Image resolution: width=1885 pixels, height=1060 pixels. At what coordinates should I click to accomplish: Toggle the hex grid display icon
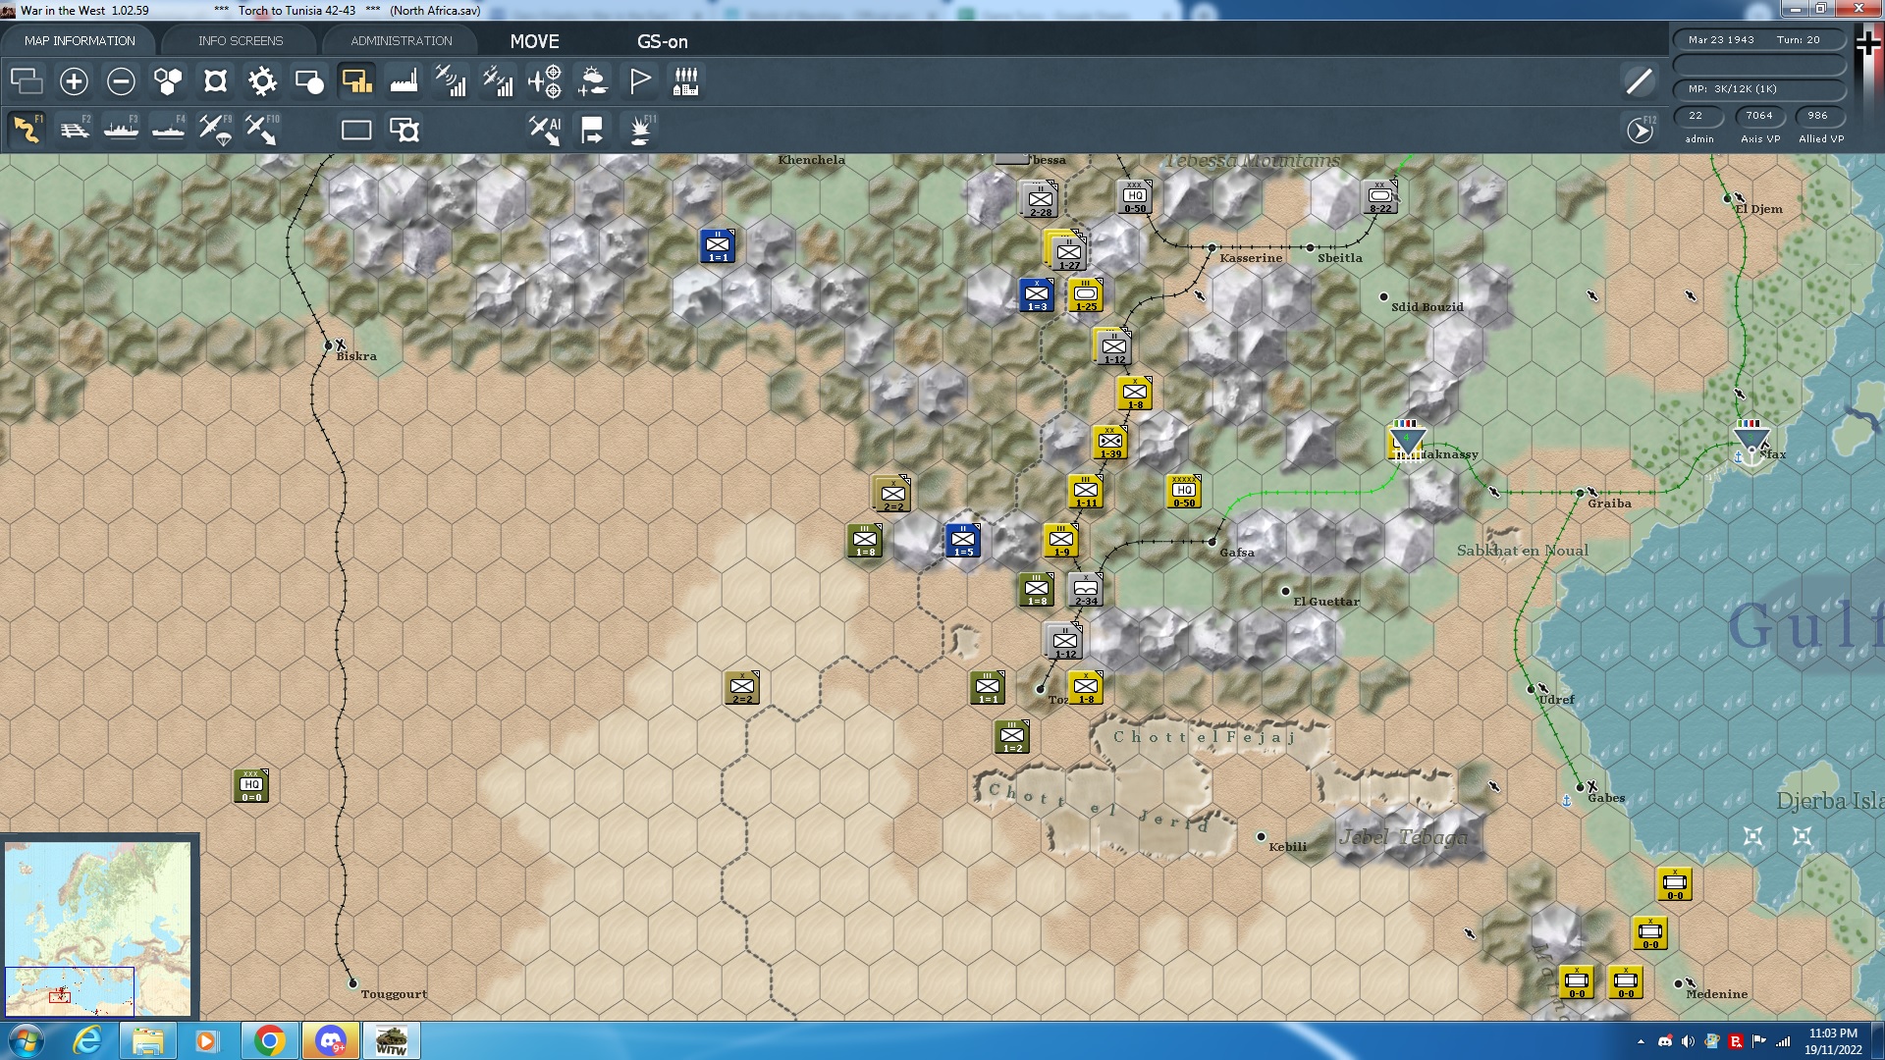[x=168, y=81]
